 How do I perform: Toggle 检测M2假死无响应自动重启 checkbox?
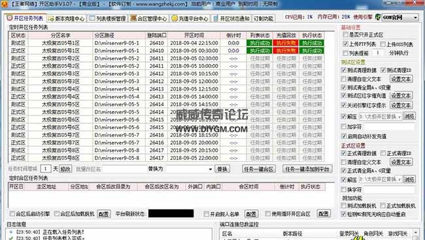(344, 215)
